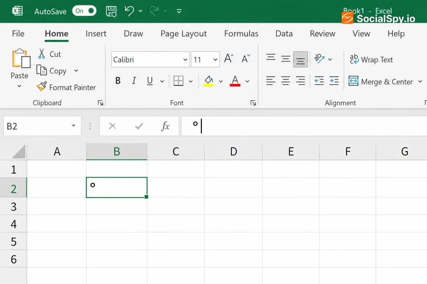This screenshot has height=284, width=427.
Task: Expand the Underline style arrow
Action: pyautogui.click(x=162, y=81)
